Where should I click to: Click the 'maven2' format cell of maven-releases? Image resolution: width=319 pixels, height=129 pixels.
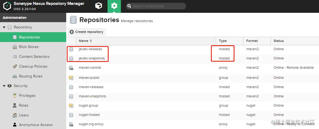tap(253, 87)
